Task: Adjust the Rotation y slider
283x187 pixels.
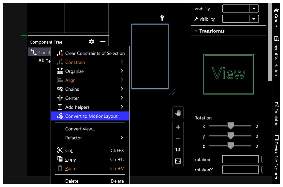Action: pyautogui.click(x=230, y=136)
